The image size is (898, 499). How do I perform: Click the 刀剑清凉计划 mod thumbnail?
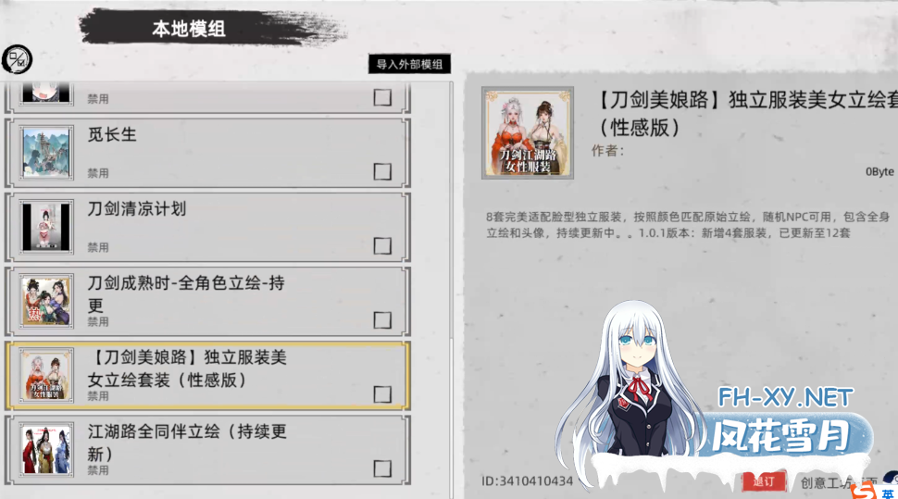46,227
